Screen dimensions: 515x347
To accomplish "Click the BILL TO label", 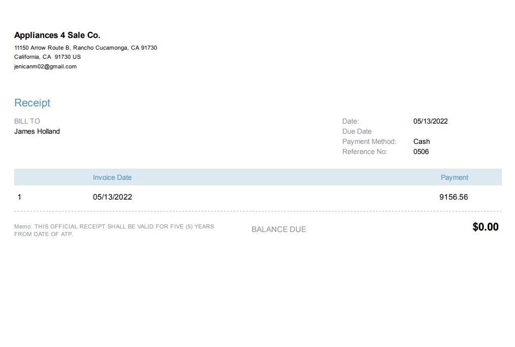I will (27, 121).
